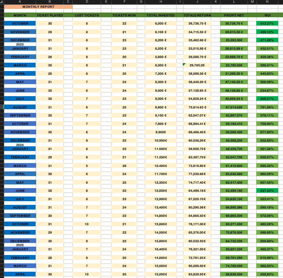Select the 758.90% ROI cell

267,124
